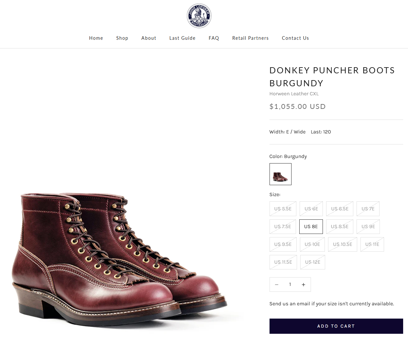Pick the US 9E size option
The image size is (408, 337).
pyautogui.click(x=368, y=226)
